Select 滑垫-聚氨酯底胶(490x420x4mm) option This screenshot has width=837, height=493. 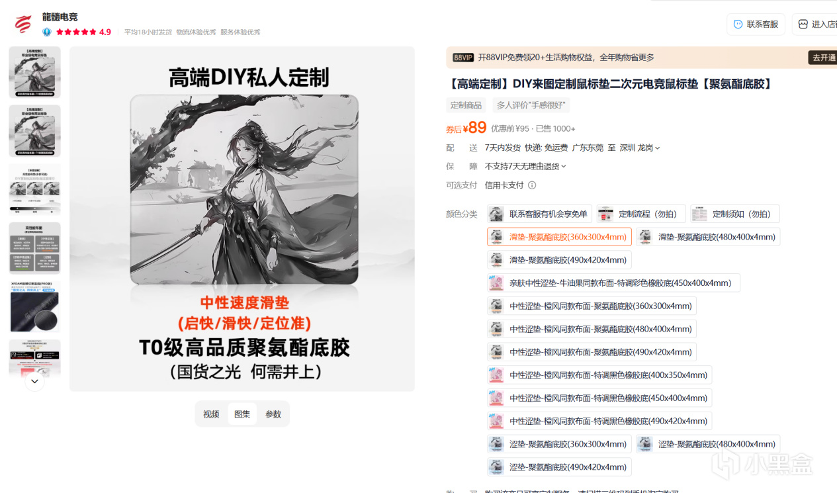[x=559, y=260]
